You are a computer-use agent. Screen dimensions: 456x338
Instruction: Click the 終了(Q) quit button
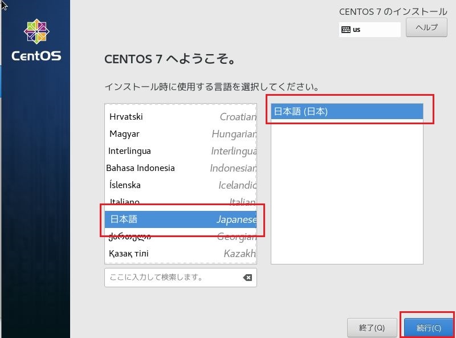[x=372, y=328]
